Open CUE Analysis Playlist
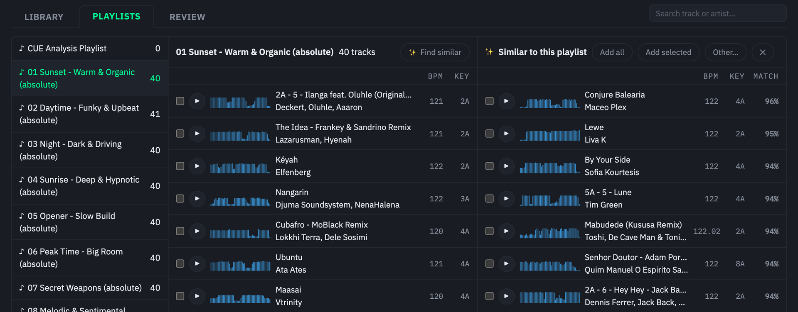Screen dimensions: 798x312 tap(90, 49)
